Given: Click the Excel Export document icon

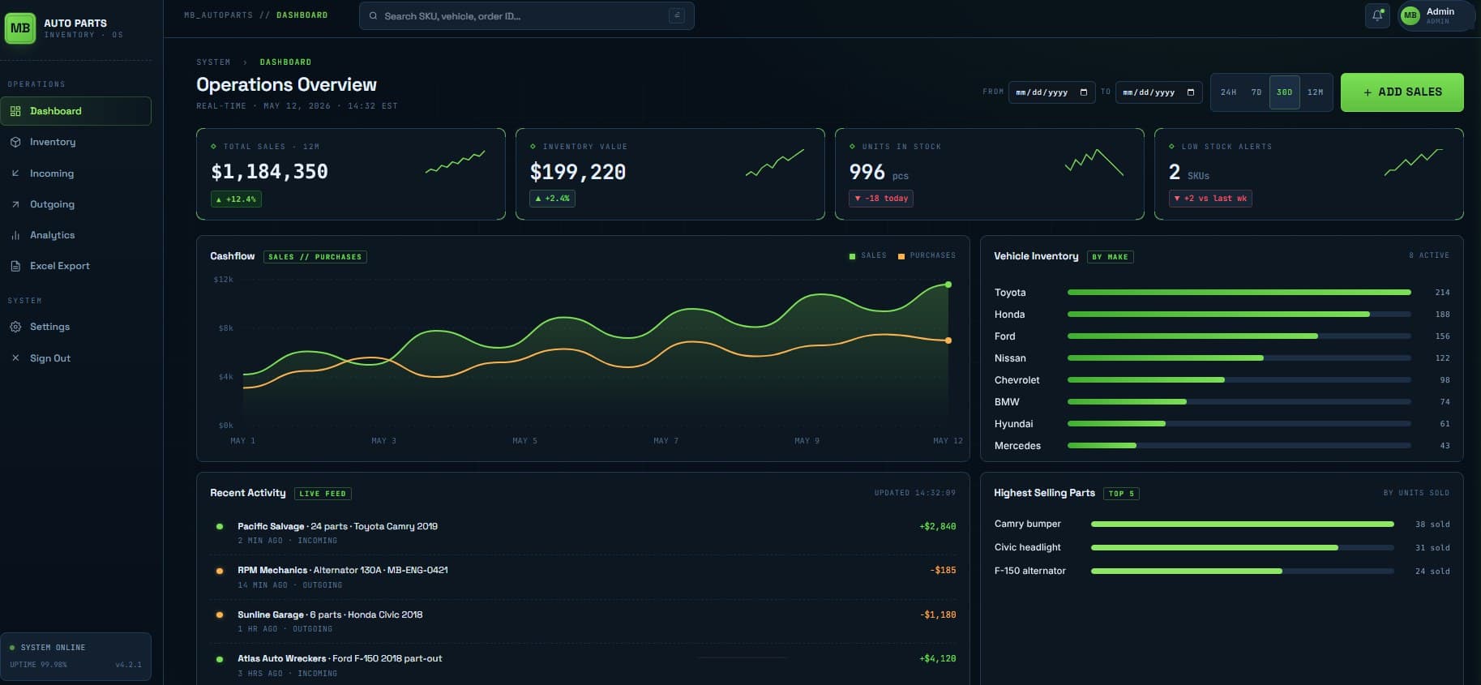Looking at the screenshot, I should point(15,266).
